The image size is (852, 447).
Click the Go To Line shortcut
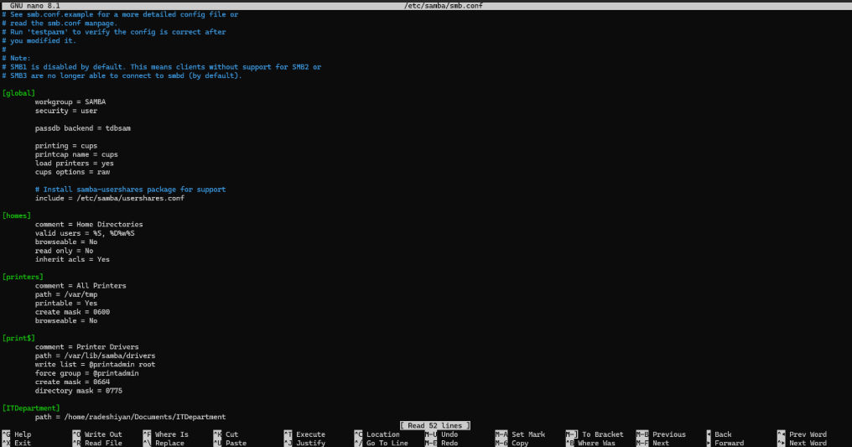click(x=387, y=443)
